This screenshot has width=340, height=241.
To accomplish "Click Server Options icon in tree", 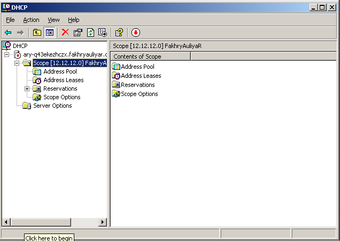I will click(27, 106).
